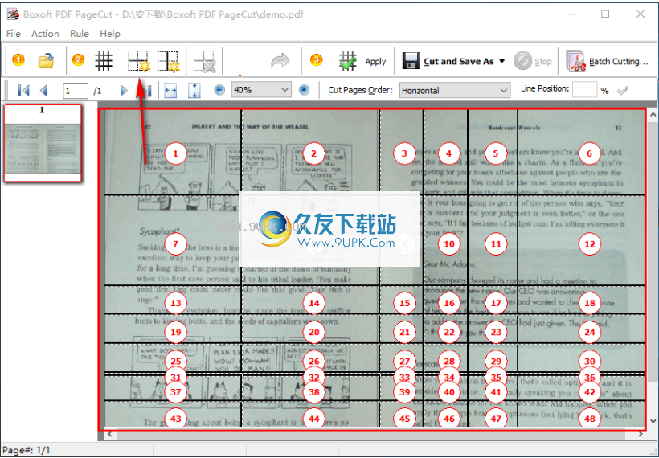Click the Line Position percent field
The image size is (659, 458).
[584, 90]
